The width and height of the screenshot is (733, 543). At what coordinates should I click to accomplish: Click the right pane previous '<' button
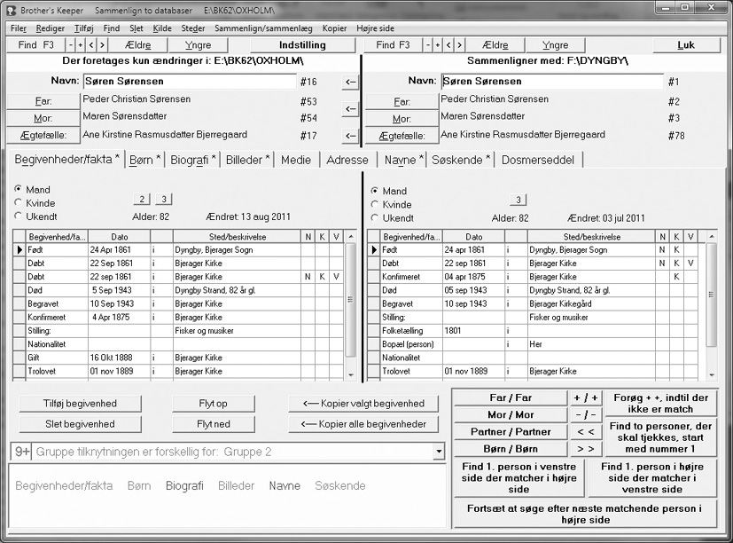tap(448, 45)
